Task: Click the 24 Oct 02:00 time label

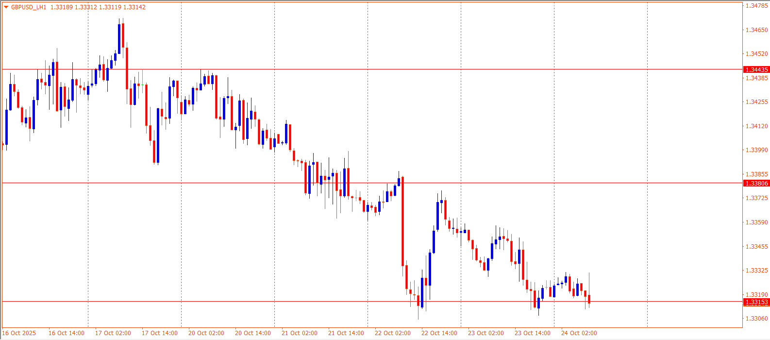Action: [579, 333]
